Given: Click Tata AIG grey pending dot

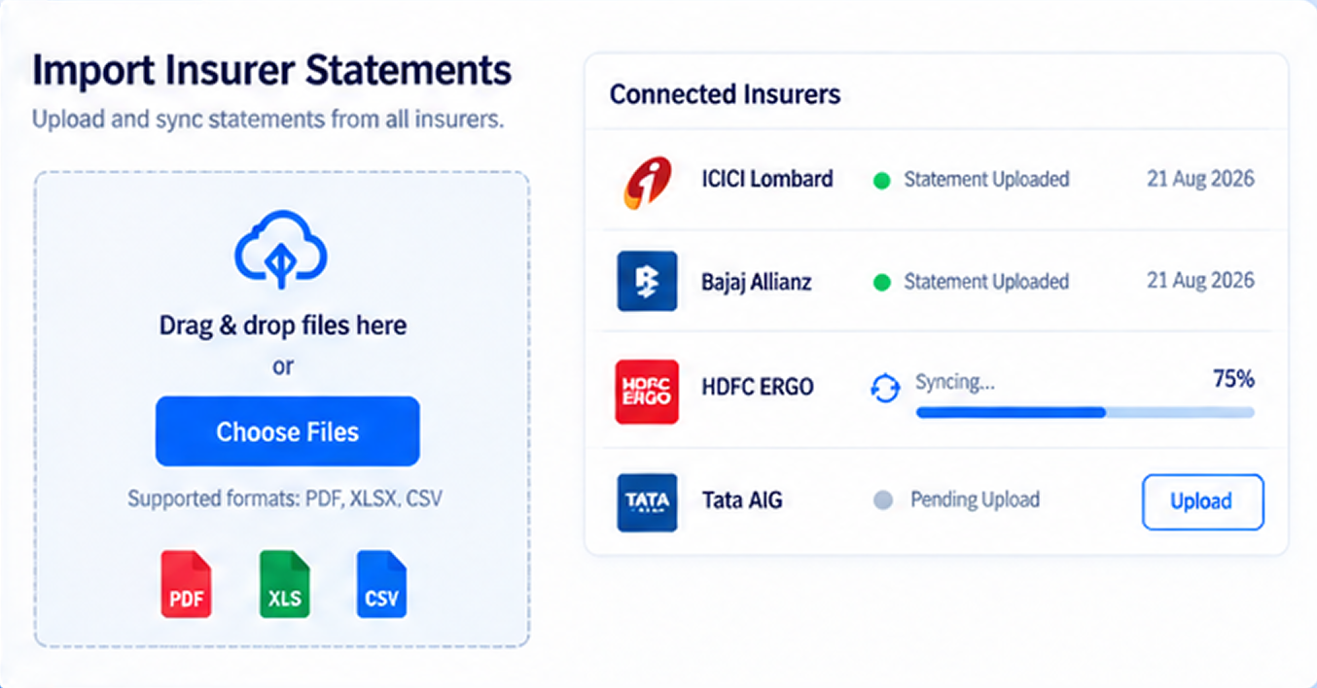Looking at the screenshot, I should point(883,501).
